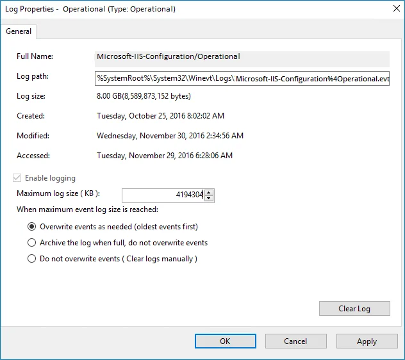Image resolution: width=405 pixels, height=360 pixels.
Task: Toggle the Enable logging checkbox
Action: [x=17, y=178]
